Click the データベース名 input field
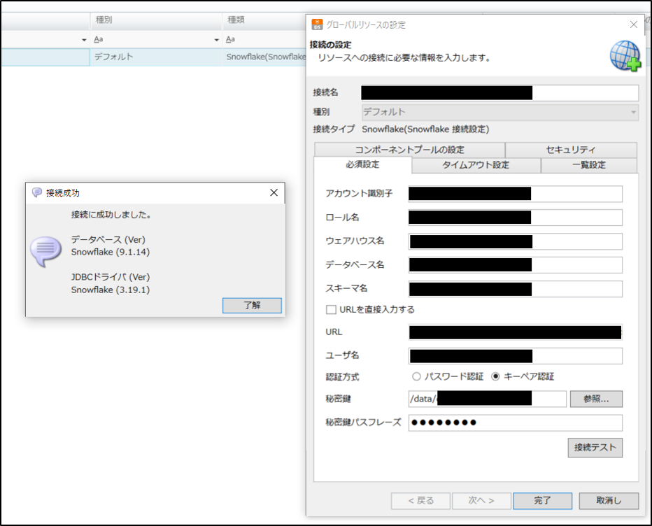 [x=515, y=265]
